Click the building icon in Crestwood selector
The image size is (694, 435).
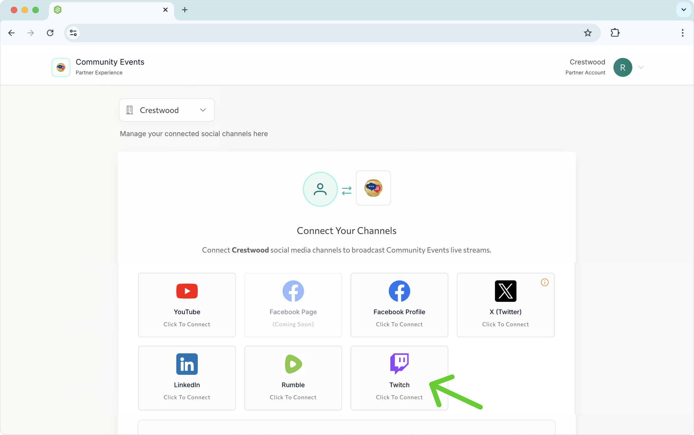130,110
